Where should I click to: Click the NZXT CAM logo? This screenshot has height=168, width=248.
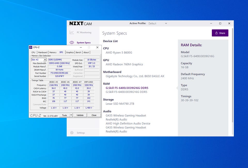(81, 23)
